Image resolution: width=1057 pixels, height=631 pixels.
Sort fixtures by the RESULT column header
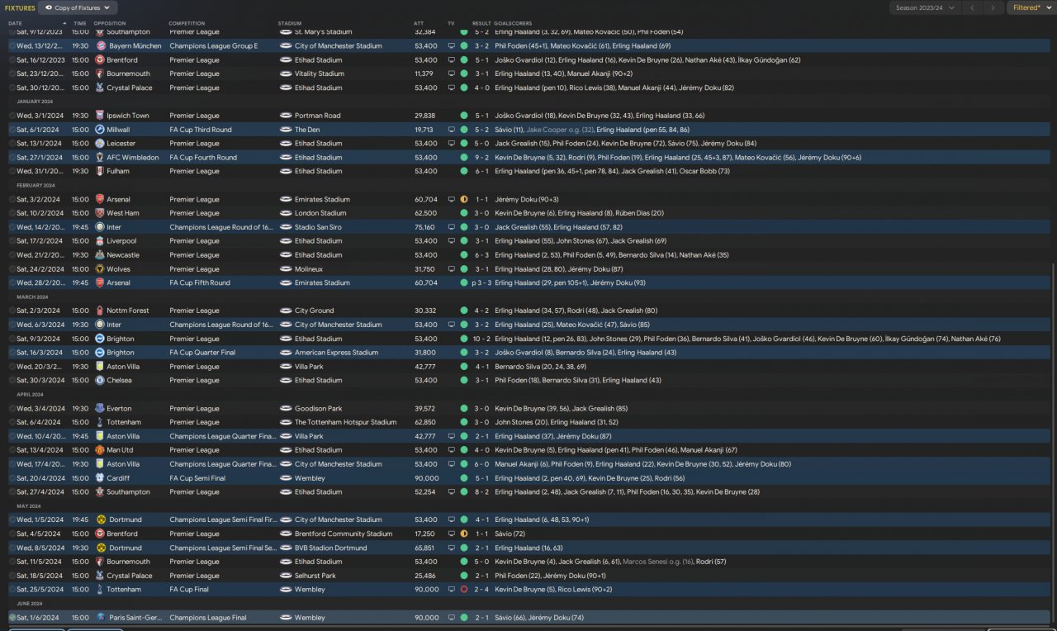tap(481, 23)
